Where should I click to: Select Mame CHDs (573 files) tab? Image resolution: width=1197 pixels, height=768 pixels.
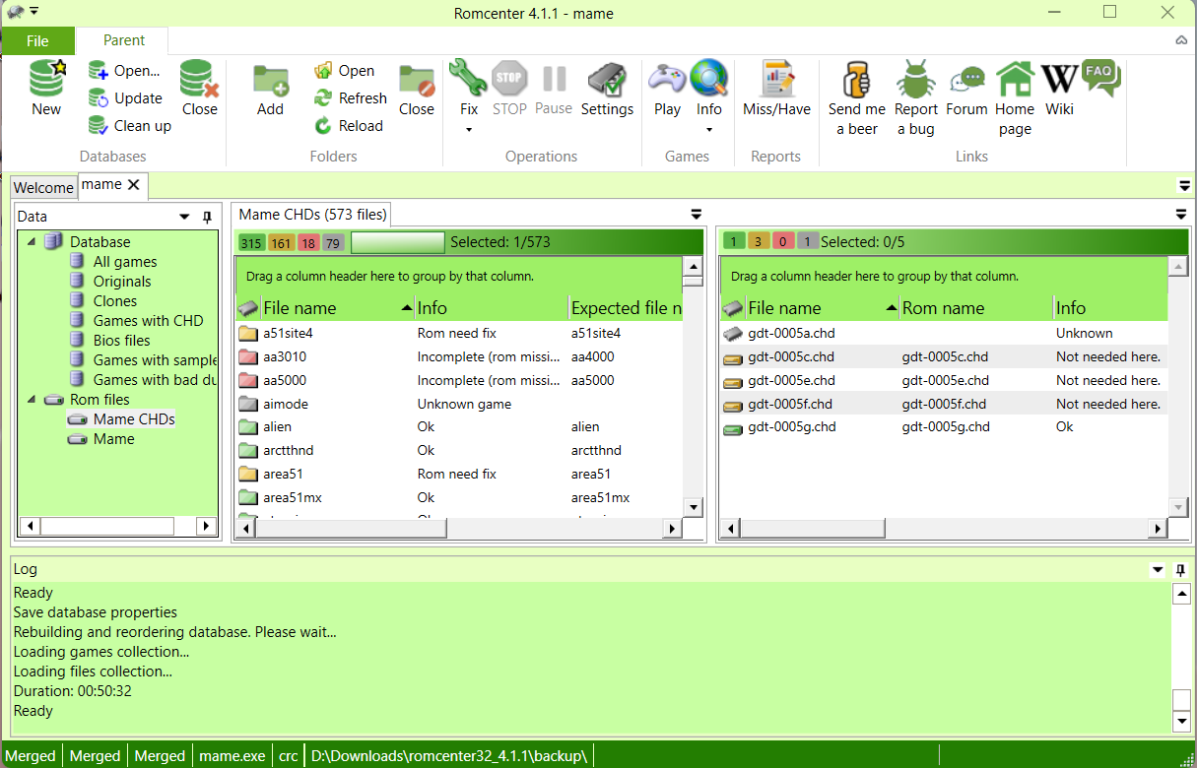313,214
